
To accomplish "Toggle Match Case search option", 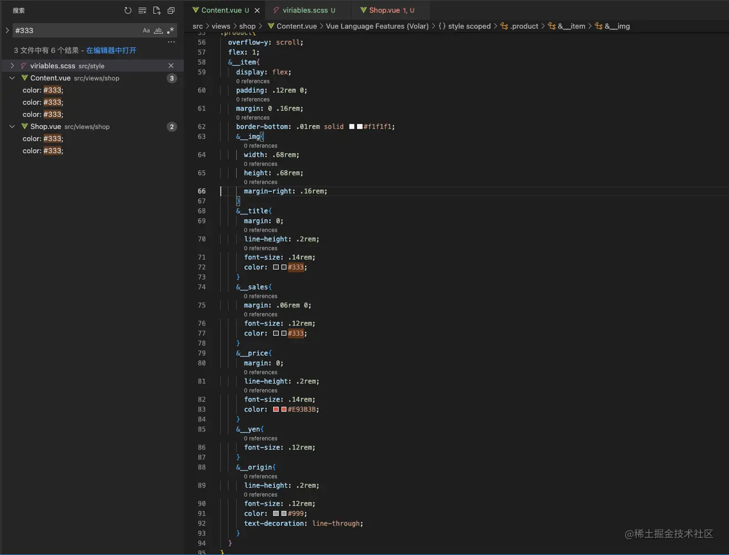I will point(146,30).
